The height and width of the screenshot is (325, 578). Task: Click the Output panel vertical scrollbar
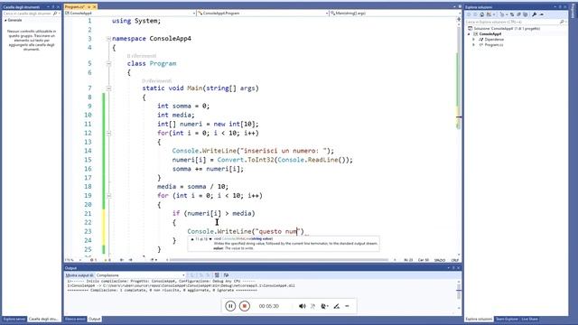point(459,292)
